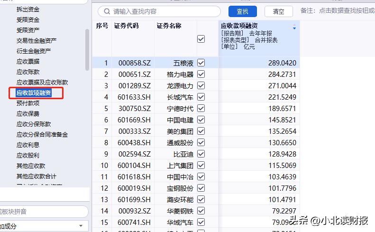Uncheck the 宁德时代 row checkbox
Viewport: 375px width, 232px height.
[x=201, y=109]
